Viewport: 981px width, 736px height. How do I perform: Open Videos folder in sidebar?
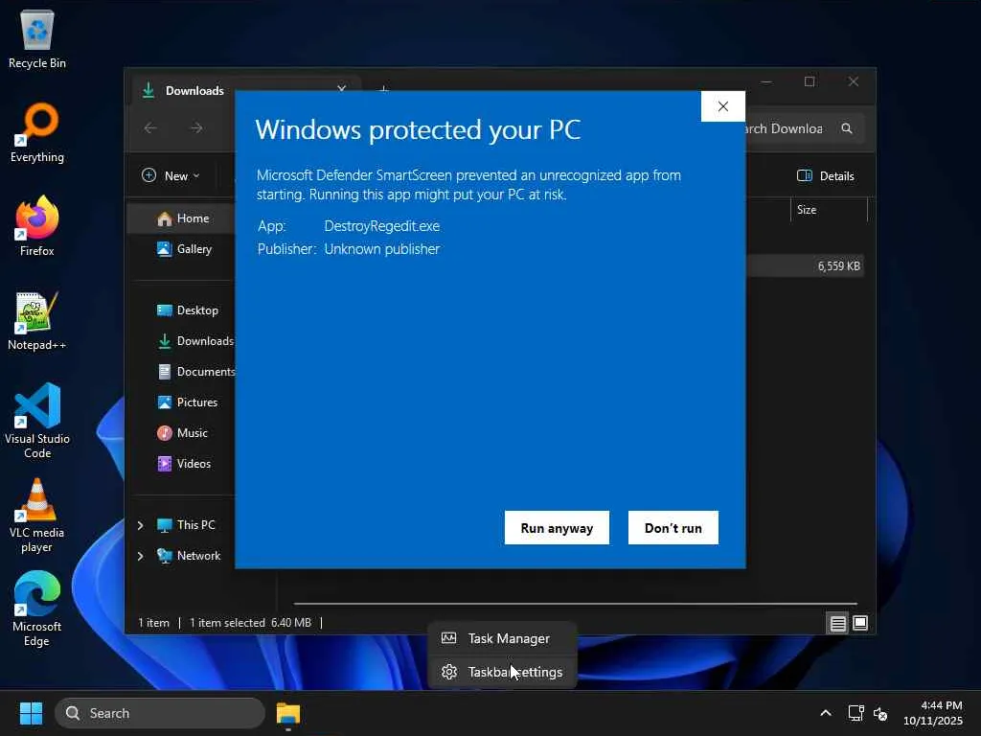click(183, 464)
